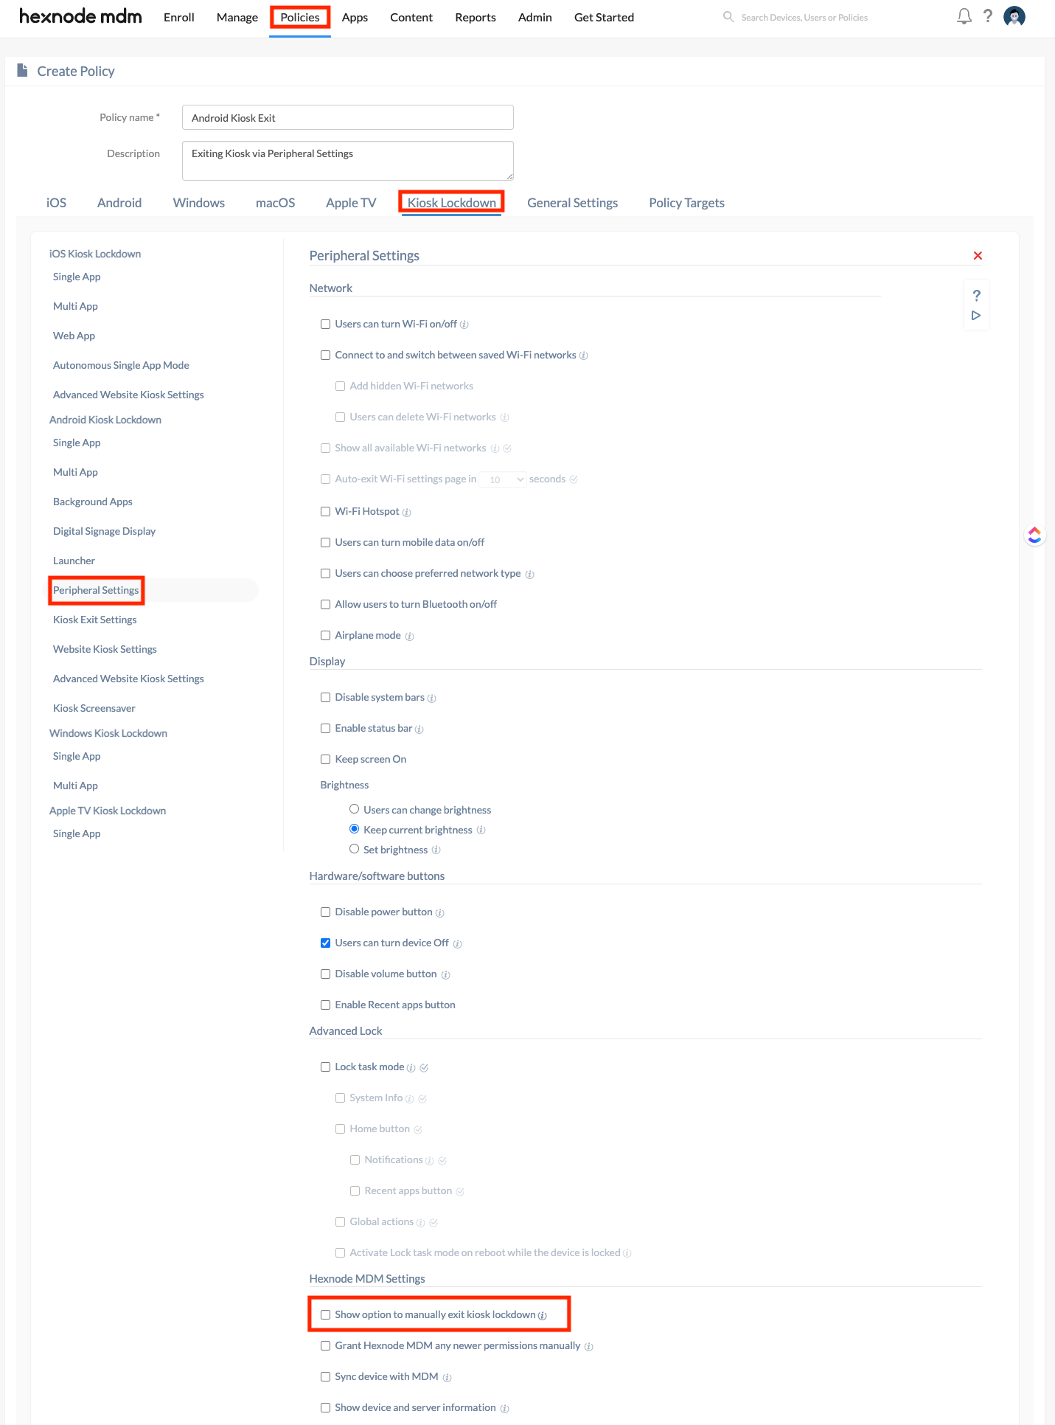
Task: Open the notifications bell icon
Action: coord(964,16)
